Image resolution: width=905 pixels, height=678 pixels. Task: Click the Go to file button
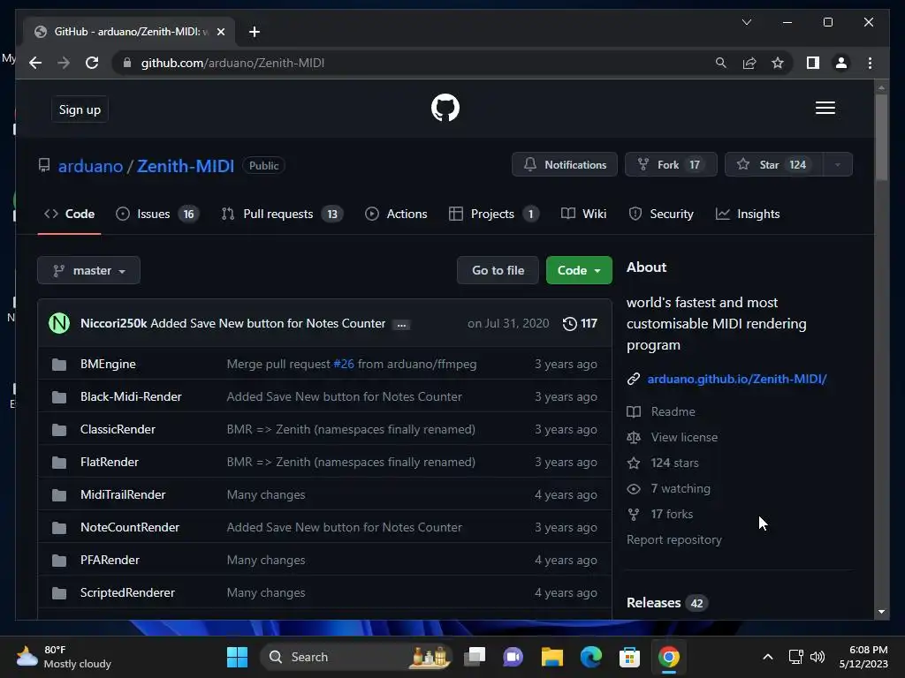(498, 270)
